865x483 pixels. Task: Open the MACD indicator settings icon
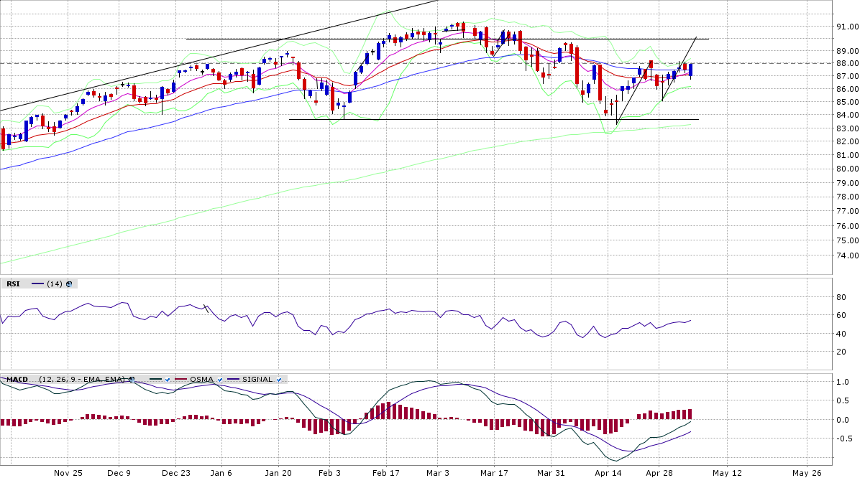[132, 379]
